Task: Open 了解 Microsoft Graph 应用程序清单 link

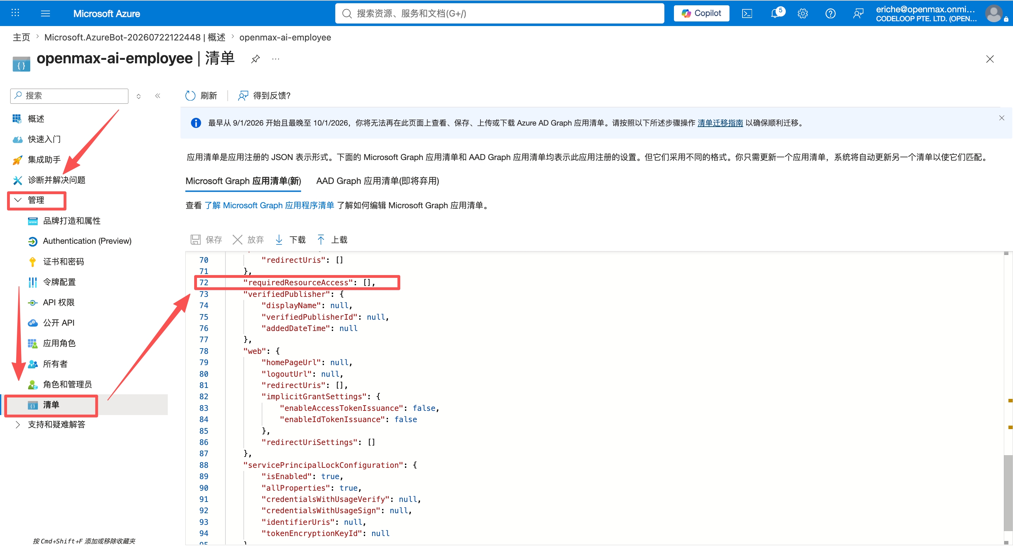Action: click(269, 205)
